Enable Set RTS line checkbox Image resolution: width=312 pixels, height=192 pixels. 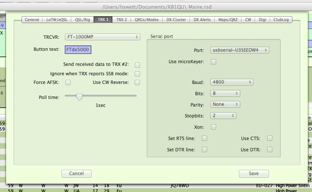click(x=204, y=139)
